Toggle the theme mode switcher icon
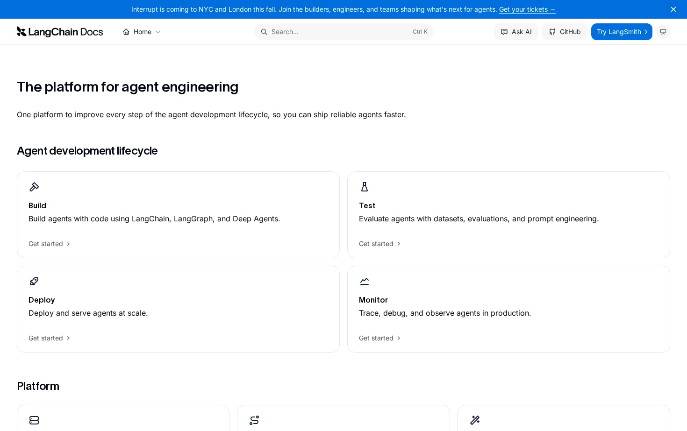 (x=663, y=32)
